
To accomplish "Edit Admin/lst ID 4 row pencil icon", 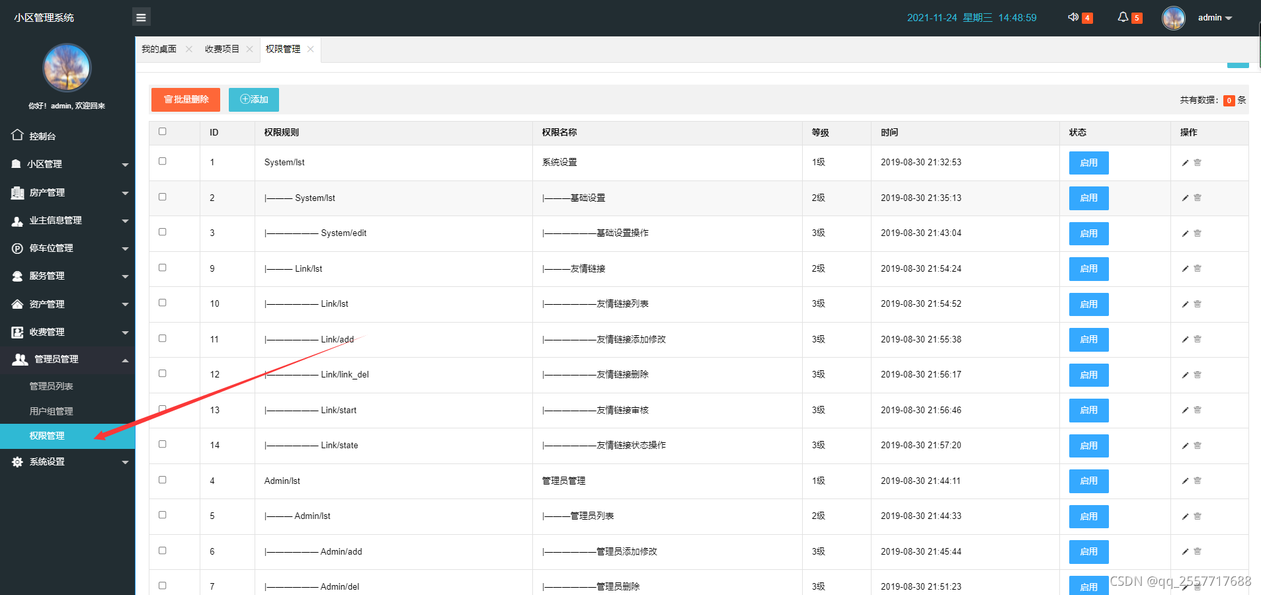I will [x=1185, y=481].
